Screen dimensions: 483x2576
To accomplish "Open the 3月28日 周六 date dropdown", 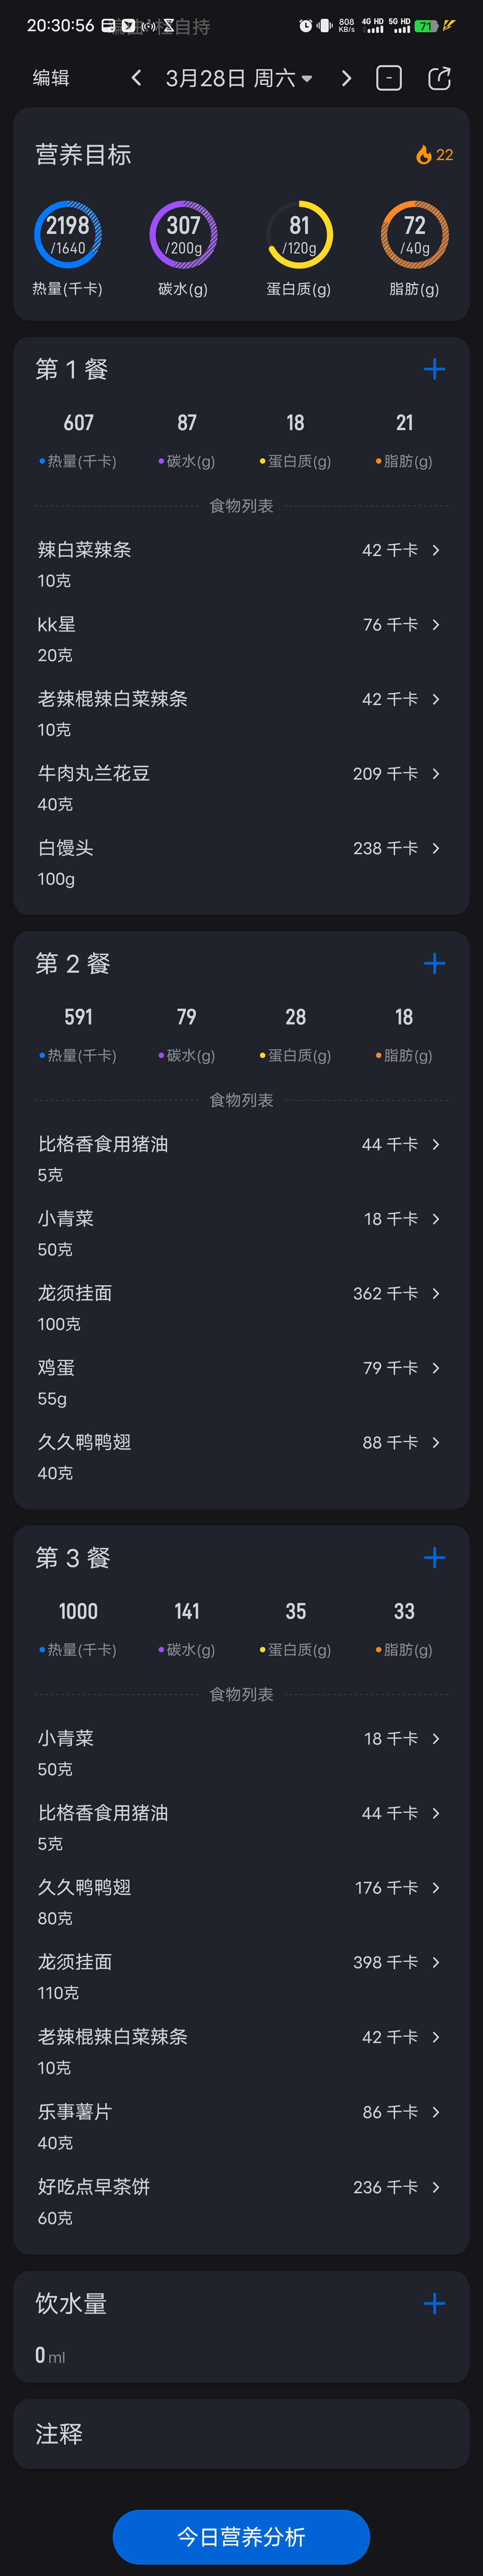I will coord(238,78).
